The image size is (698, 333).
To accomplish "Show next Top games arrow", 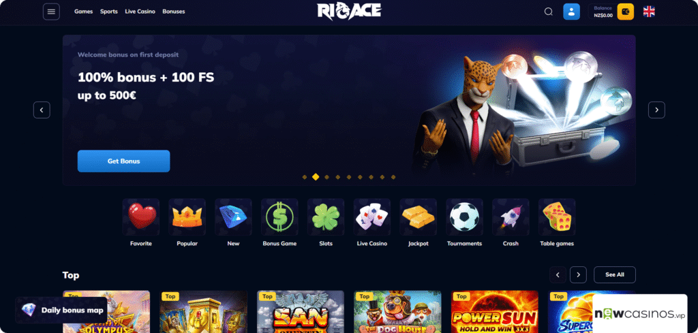I will click(x=578, y=274).
